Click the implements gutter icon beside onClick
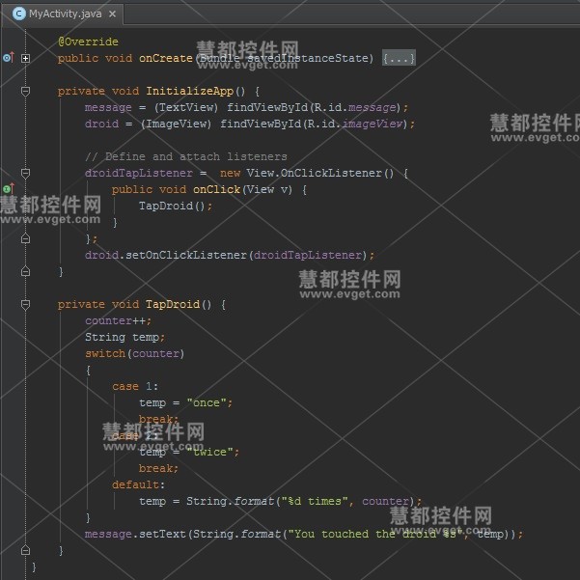This screenshot has height=580, width=580. [8, 189]
